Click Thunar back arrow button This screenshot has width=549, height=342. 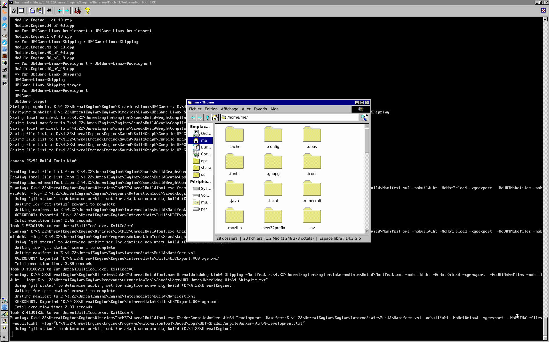[193, 117]
